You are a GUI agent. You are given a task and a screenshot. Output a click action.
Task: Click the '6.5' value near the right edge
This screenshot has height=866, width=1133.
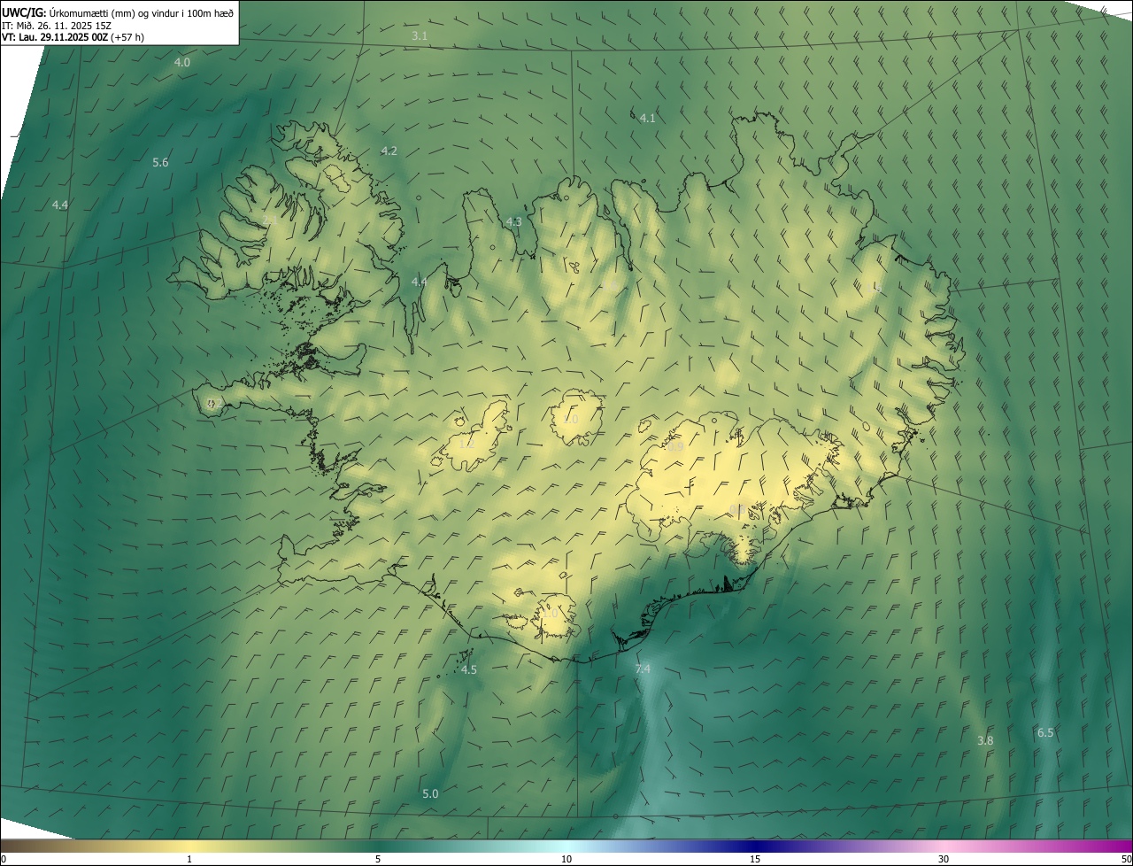point(1045,733)
